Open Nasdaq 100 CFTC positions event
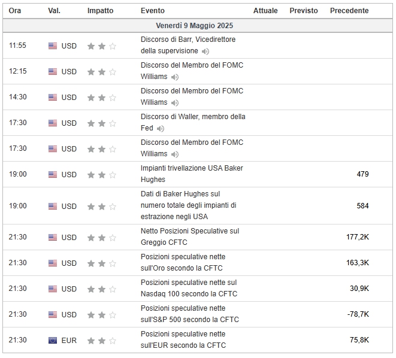Image resolution: width=396 pixels, height=358 pixels. (x=189, y=288)
